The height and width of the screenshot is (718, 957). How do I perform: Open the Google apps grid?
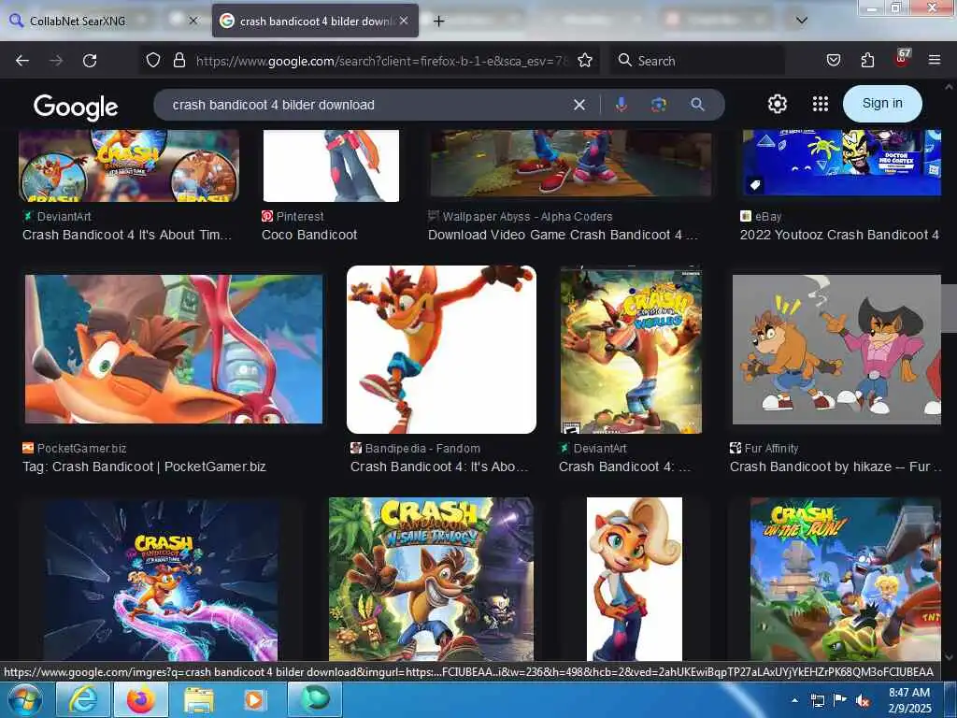821,104
